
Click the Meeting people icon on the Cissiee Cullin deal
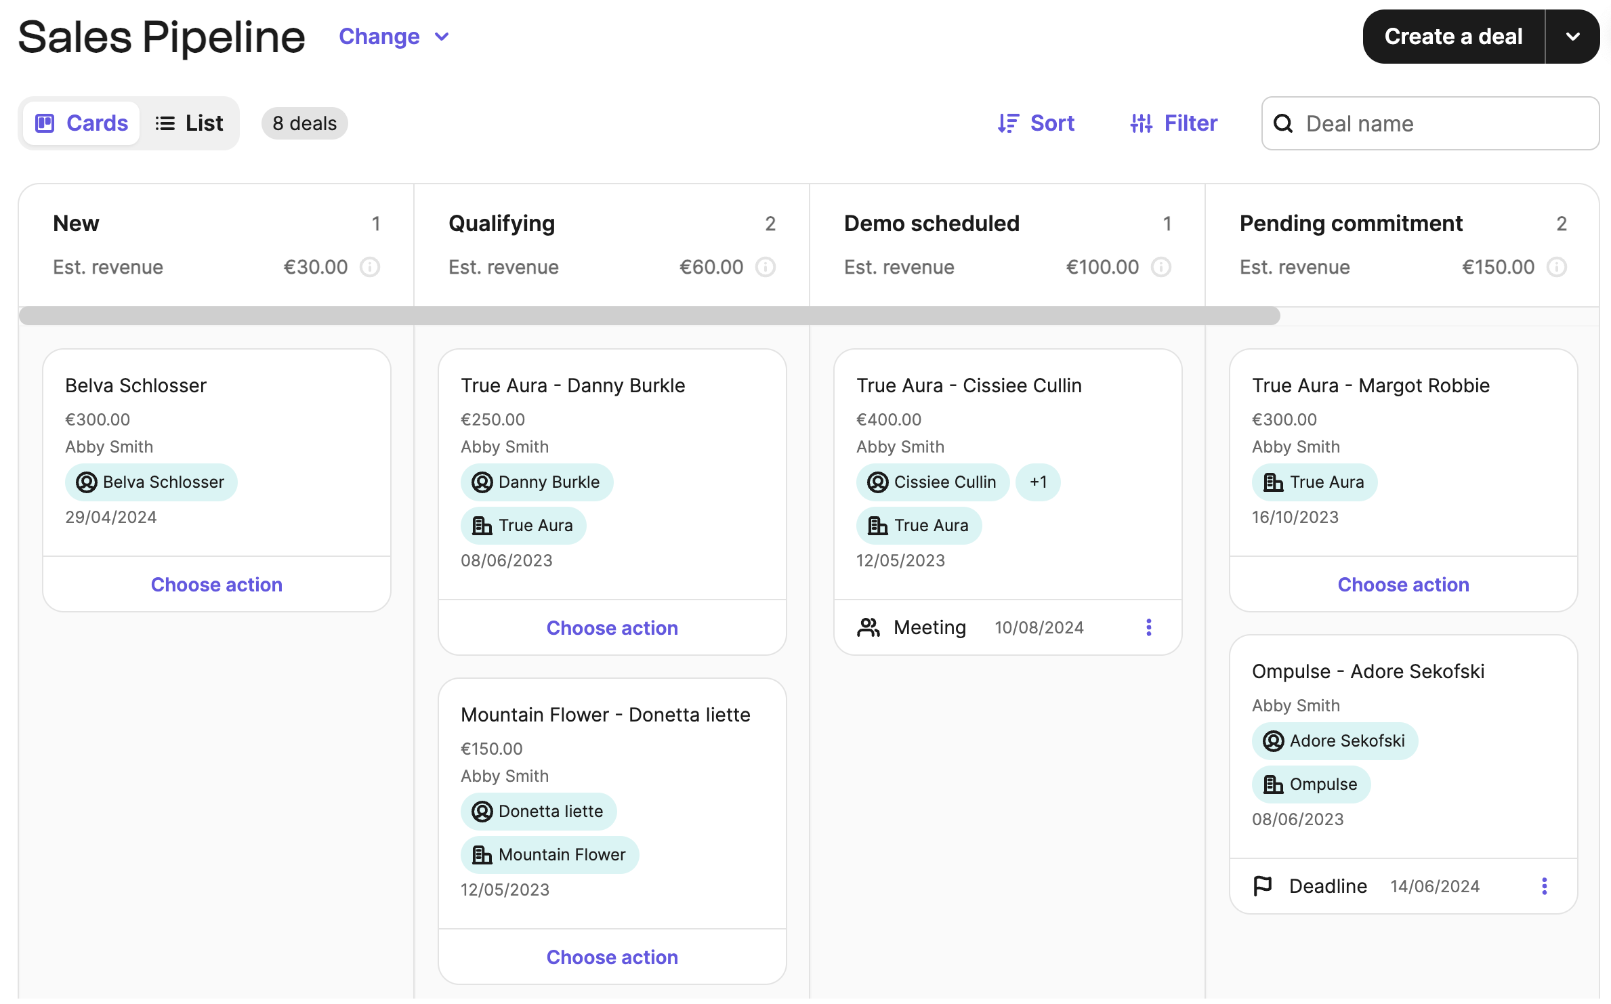click(869, 627)
